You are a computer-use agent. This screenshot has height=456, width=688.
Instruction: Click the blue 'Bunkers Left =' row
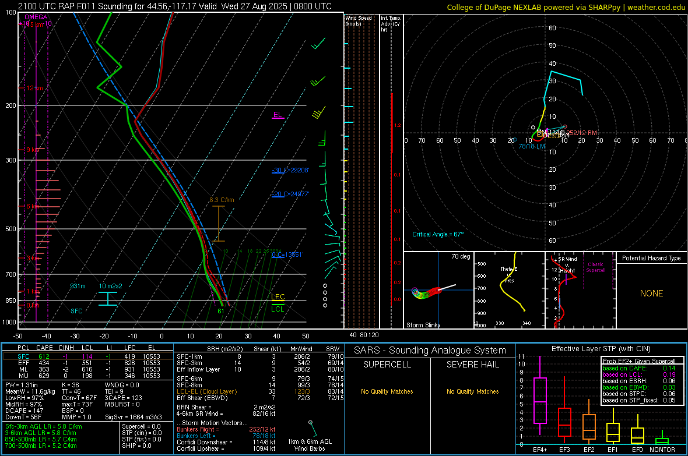coord(226,436)
